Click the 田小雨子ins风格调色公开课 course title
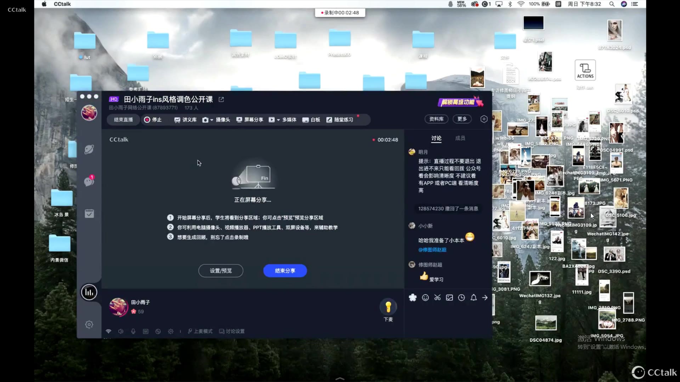 (x=168, y=99)
